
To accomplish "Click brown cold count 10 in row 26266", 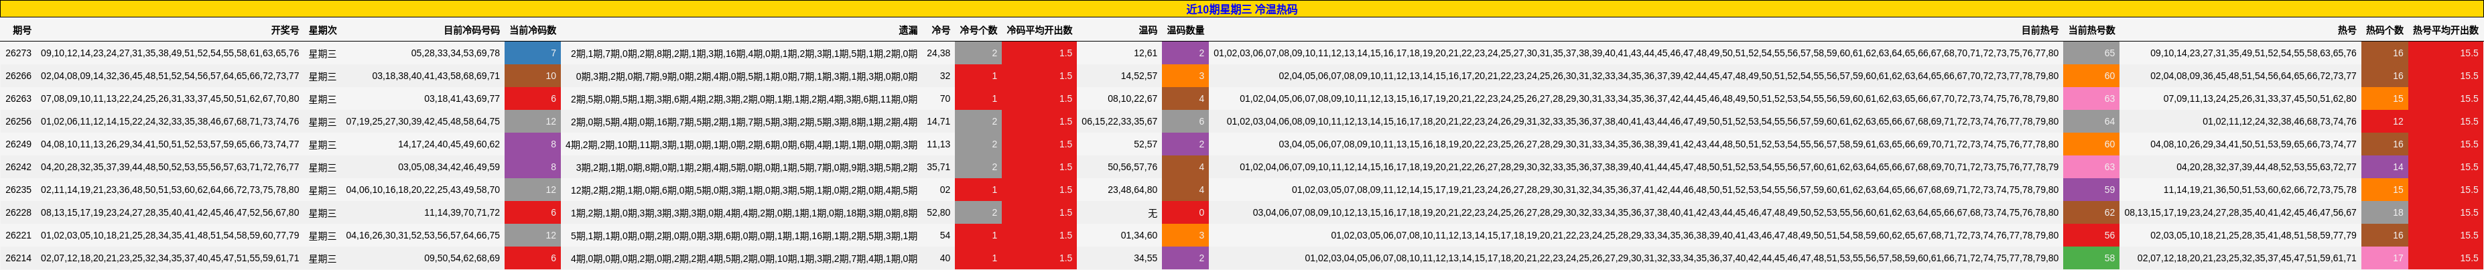I will pyautogui.click(x=533, y=76).
